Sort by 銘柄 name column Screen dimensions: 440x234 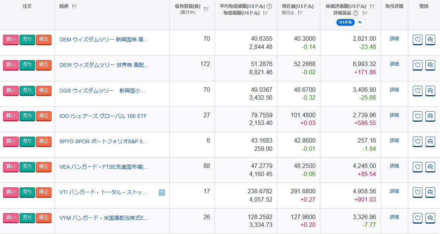(x=74, y=6)
